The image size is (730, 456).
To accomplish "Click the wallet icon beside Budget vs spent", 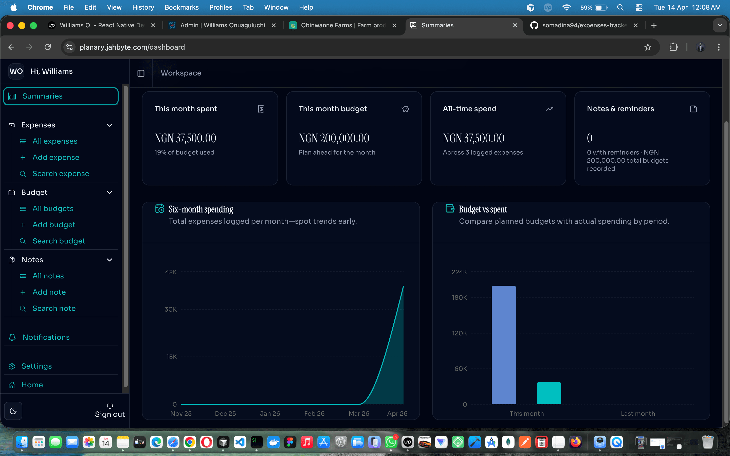I will [x=450, y=208].
